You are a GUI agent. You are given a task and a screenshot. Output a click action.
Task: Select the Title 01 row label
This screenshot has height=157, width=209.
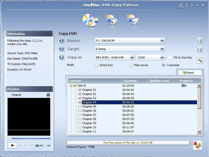coord(81,86)
